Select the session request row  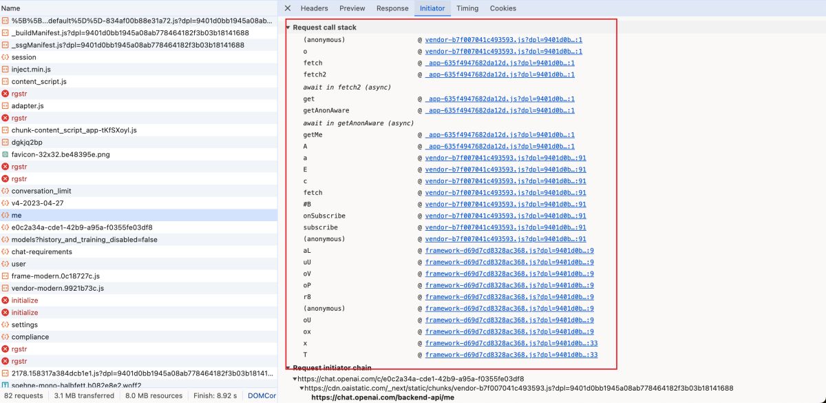click(138, 57)
